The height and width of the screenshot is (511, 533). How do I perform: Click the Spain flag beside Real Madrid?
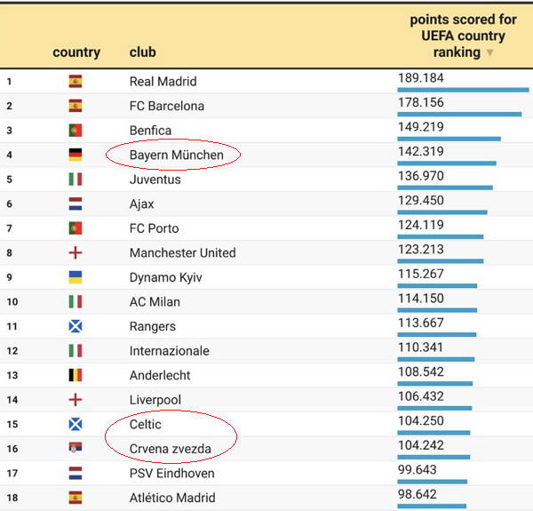(76, 81)
